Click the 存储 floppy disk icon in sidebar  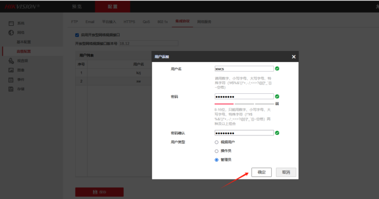[x=11, y=89]
